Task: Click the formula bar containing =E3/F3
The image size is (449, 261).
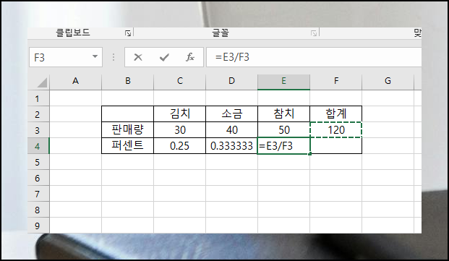Action: 314,57
